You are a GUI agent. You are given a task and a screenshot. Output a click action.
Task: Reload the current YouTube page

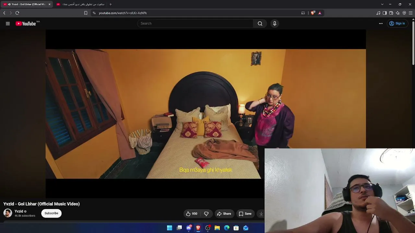click(17, 13)
